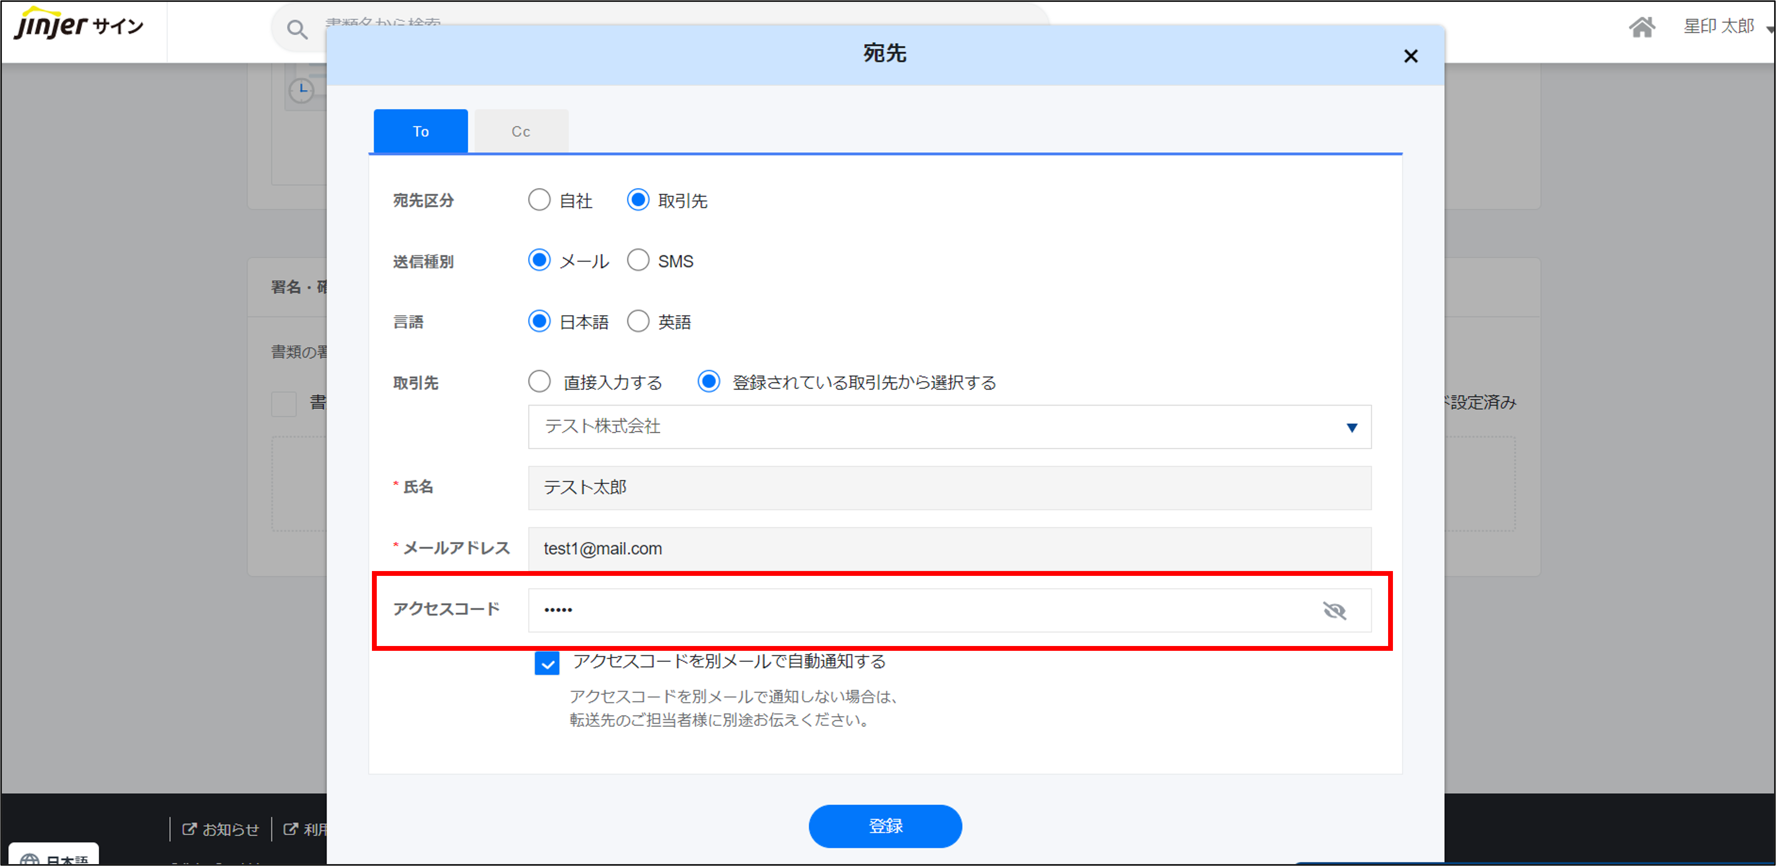Click the globe language icon

(30, 859)
